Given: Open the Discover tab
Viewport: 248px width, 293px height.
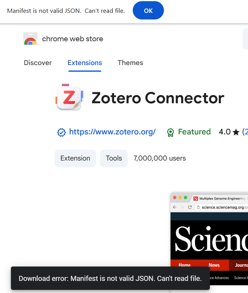Looking at the screenshot, I should (38, 63).
